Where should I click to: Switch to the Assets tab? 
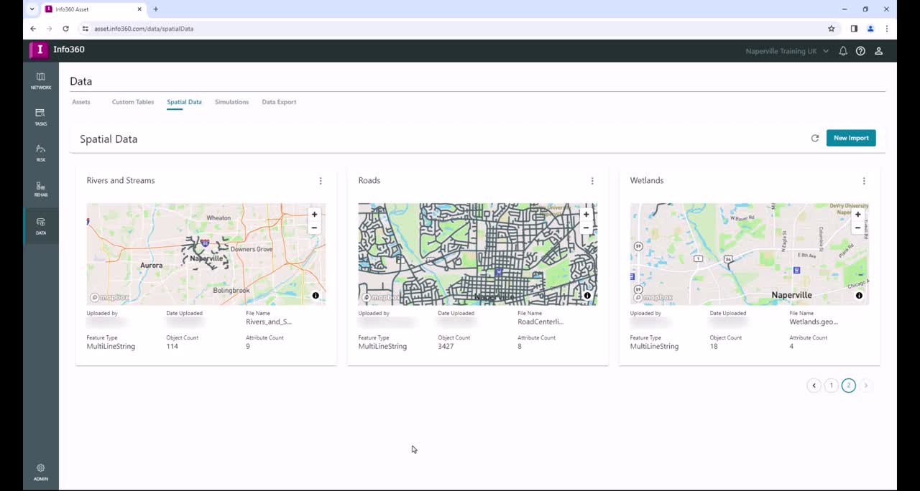pyautogui.click(x=81, y=102)
